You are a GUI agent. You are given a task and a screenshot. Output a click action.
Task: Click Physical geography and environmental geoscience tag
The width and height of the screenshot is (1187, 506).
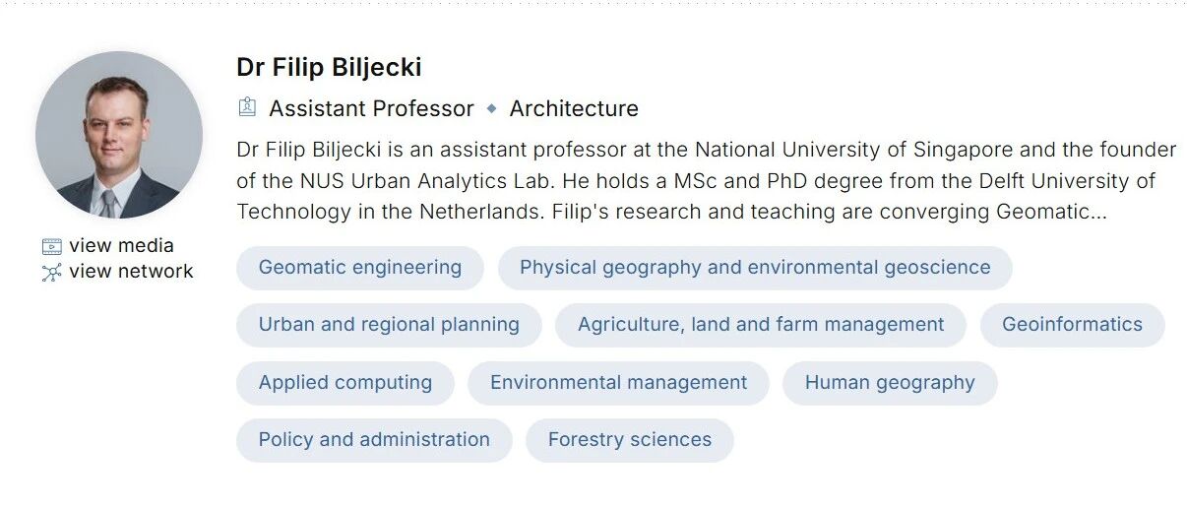755,268
